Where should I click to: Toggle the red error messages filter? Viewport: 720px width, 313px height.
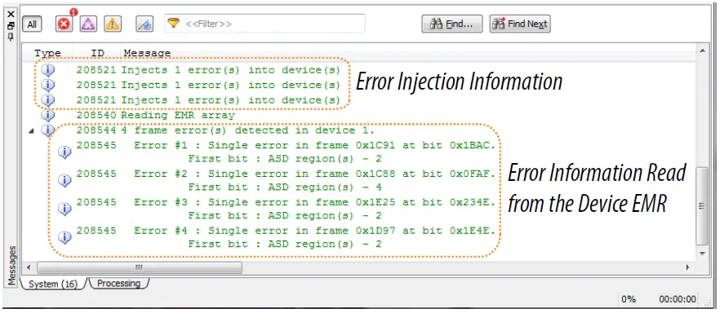point(64,24)
